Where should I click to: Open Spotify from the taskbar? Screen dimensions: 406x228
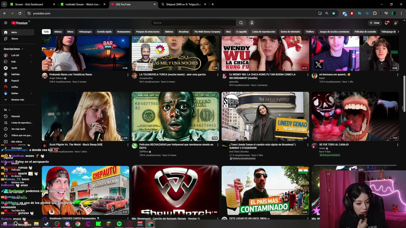119,224
